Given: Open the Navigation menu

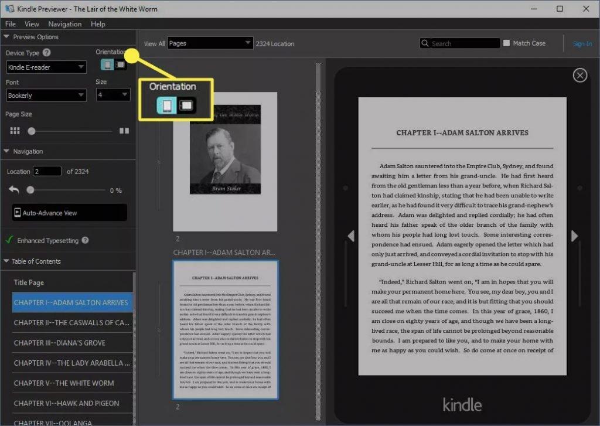Looking at the screenshot, I should [64, 23].
